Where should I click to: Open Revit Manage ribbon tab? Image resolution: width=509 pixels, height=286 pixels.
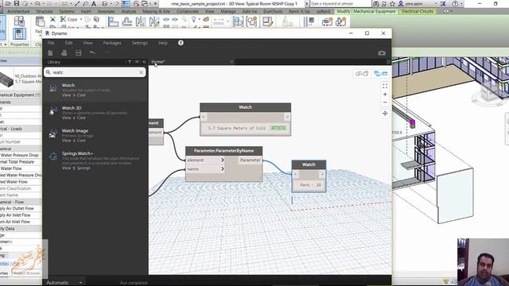(x=228, y=11)
